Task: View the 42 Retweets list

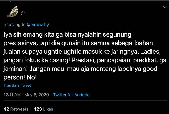Action: [x=16, y=109]
